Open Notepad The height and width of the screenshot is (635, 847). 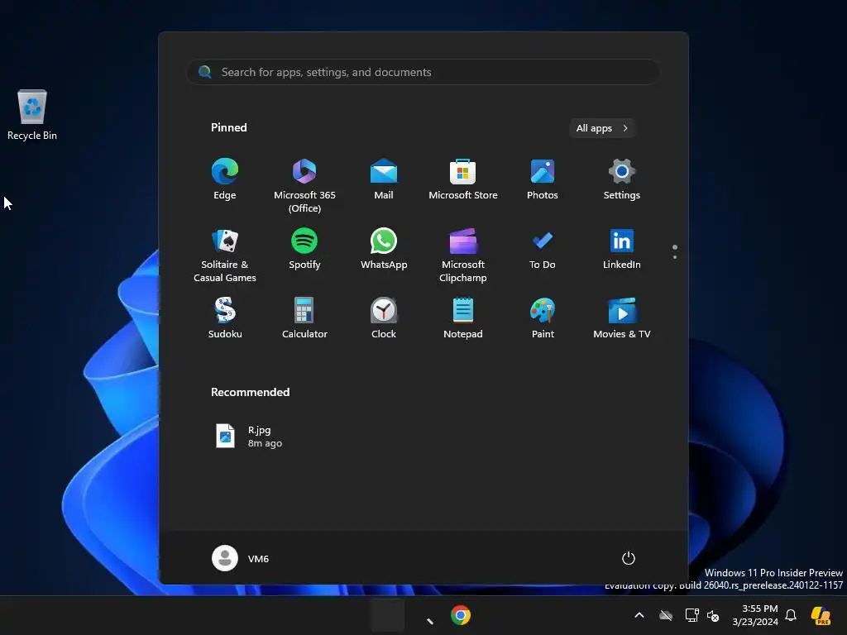463,318
